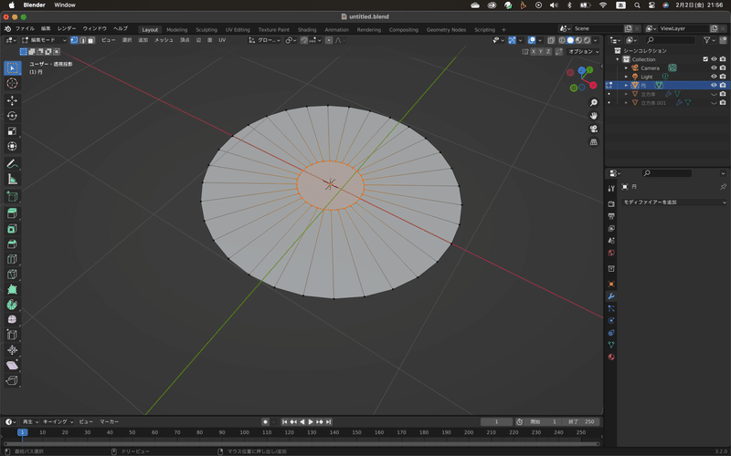Open the Playback dropdown in timeline
Image resolution: width=731 pixels, height=456 pixels.
31,421
